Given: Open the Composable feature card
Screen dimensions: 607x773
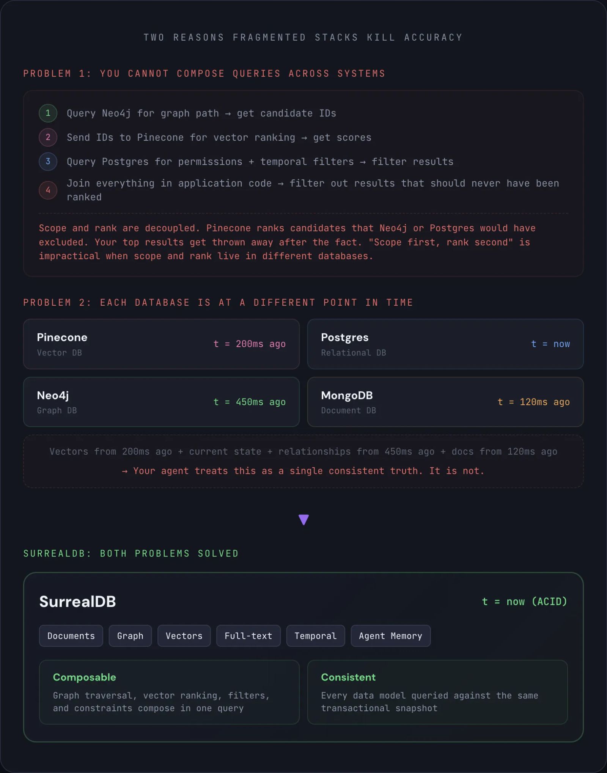Looking at the screenshot, I should point(169,692).
